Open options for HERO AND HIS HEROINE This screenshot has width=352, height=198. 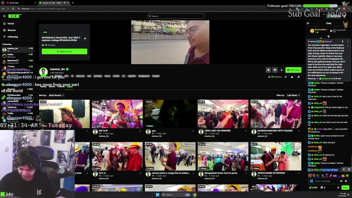coord(246,131)
